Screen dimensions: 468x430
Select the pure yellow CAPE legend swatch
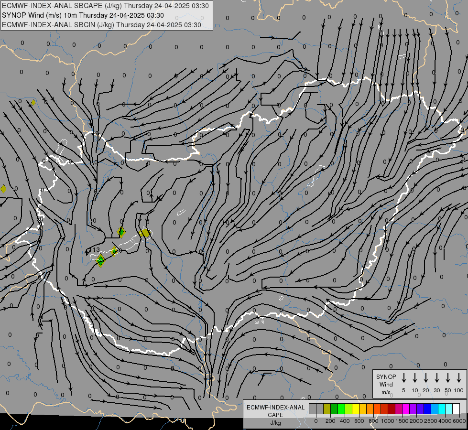pos(356,408)
